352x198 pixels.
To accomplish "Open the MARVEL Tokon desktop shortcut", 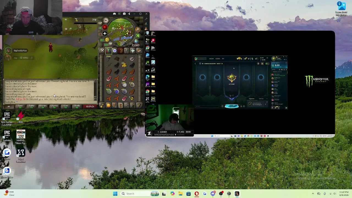I will point(21,137).
